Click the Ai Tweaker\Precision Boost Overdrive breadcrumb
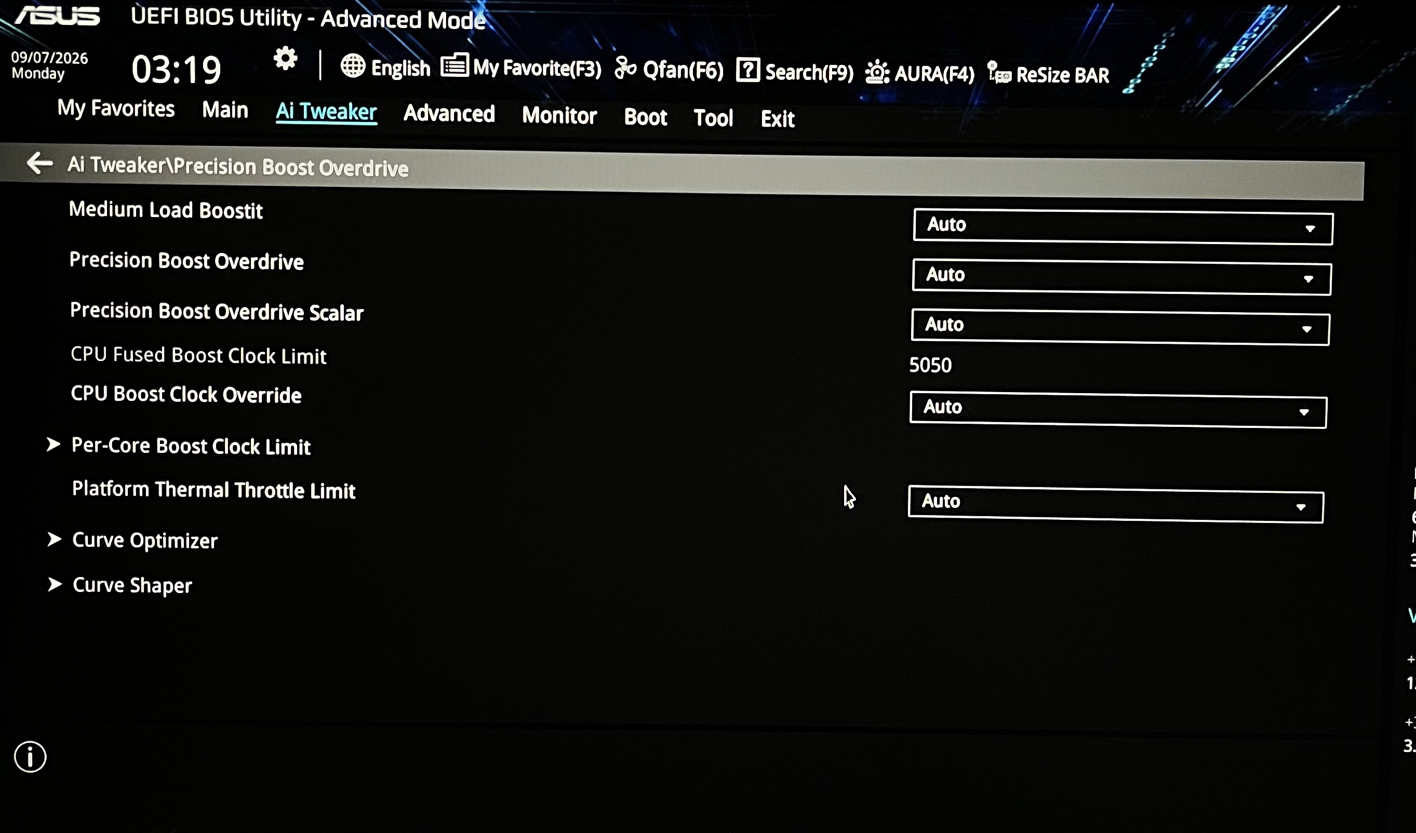 tap(238, 166)
